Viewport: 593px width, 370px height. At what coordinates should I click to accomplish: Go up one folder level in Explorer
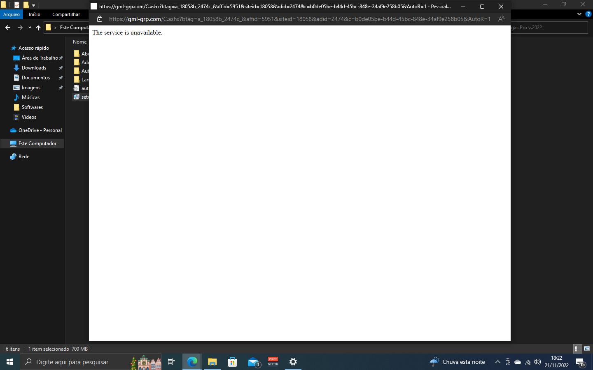(x=38, y=28)
